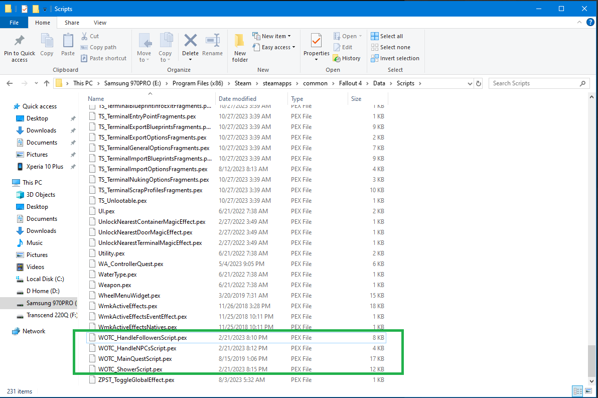Click the Rename ribbon icon
Image resolution: width=598 pixels, height=398 pixels.
point(213,42)
